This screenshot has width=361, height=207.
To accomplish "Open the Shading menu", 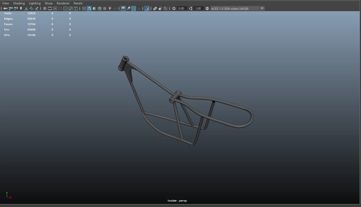I will tap(19, 3).
